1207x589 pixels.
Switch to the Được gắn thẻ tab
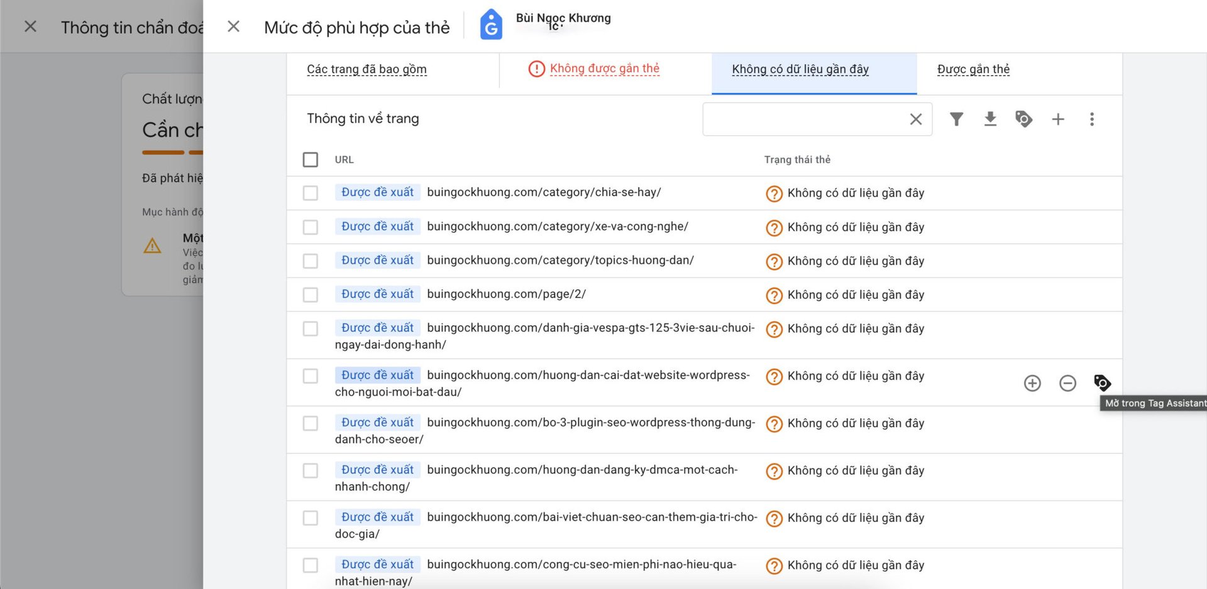pyautogui.click(x=973, y=69)
